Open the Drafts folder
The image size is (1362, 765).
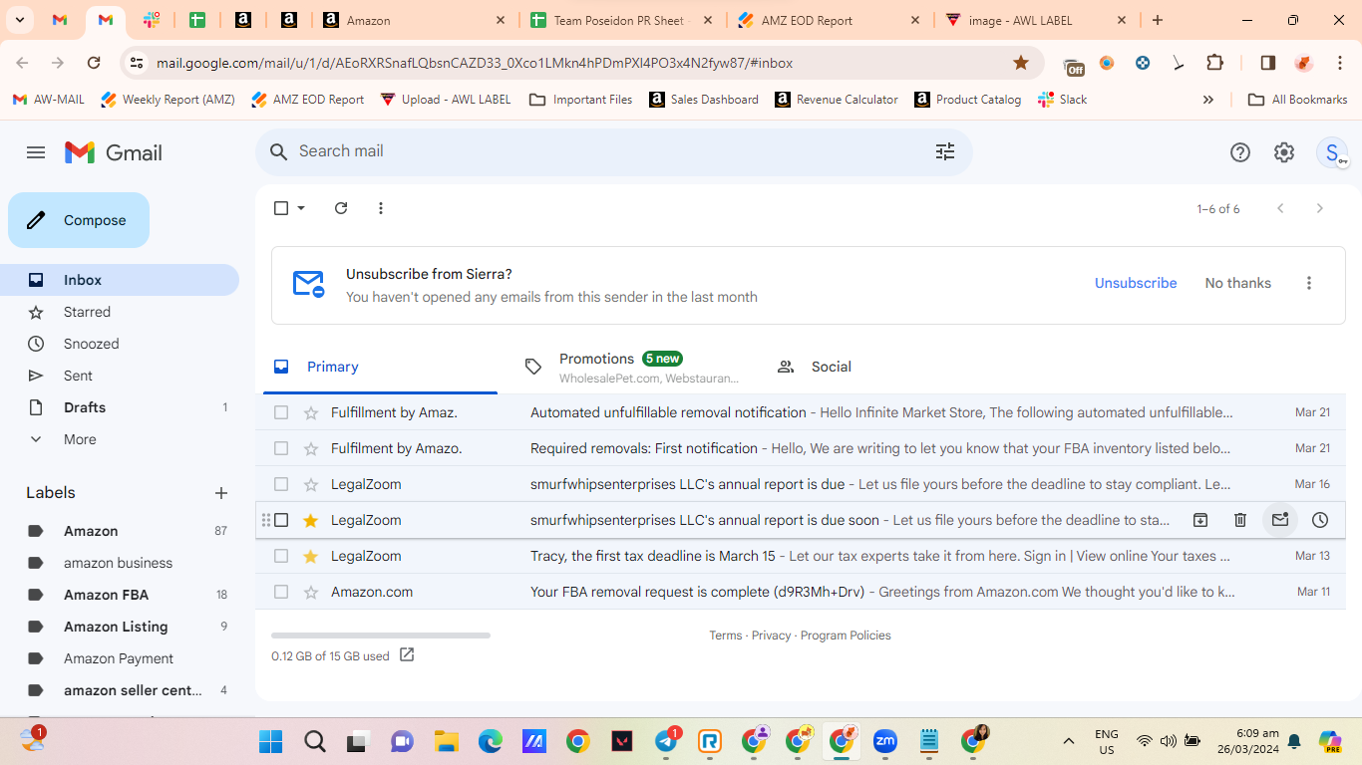tap(120, 407)
